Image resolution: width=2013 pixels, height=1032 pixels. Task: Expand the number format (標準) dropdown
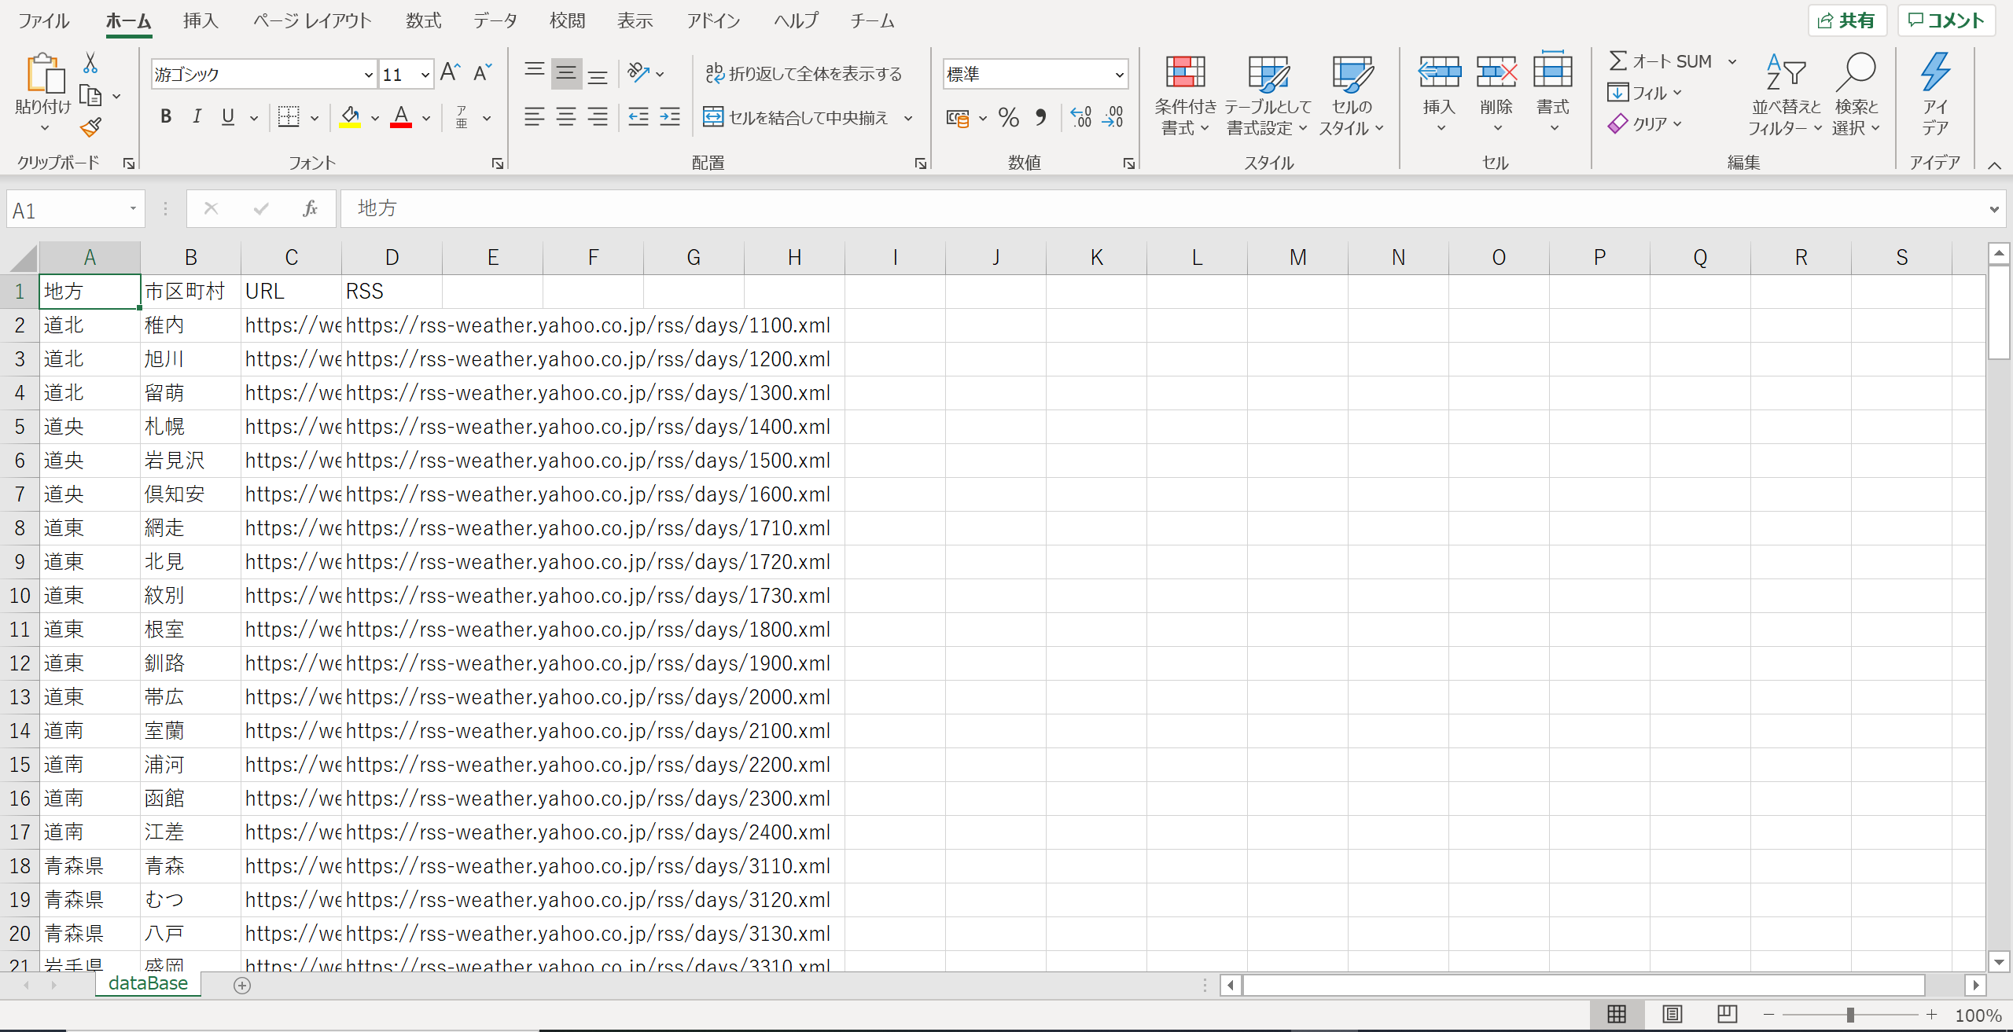(1119, 73)
